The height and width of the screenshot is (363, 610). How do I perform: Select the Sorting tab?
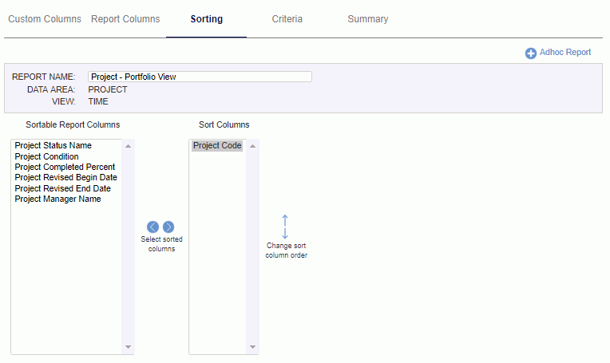tap(207, 19)
